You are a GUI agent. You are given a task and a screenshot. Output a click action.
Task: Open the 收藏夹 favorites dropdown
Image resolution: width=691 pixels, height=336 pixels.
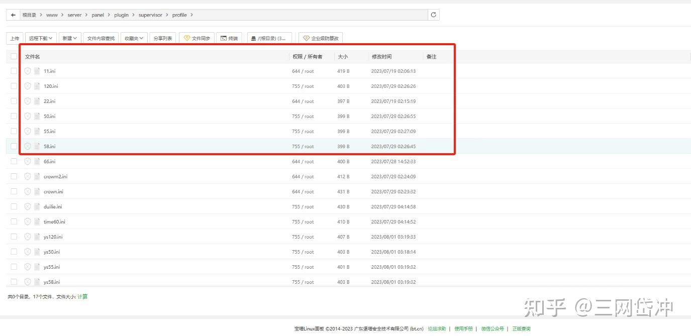coord(134,38)
